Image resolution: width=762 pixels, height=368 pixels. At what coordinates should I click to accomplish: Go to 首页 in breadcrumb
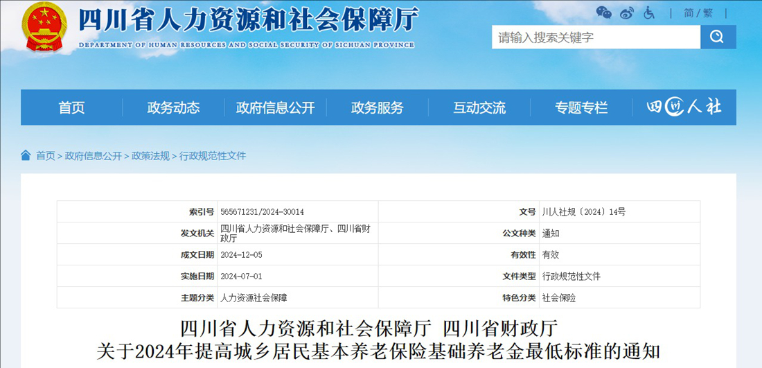coord(46,156)
